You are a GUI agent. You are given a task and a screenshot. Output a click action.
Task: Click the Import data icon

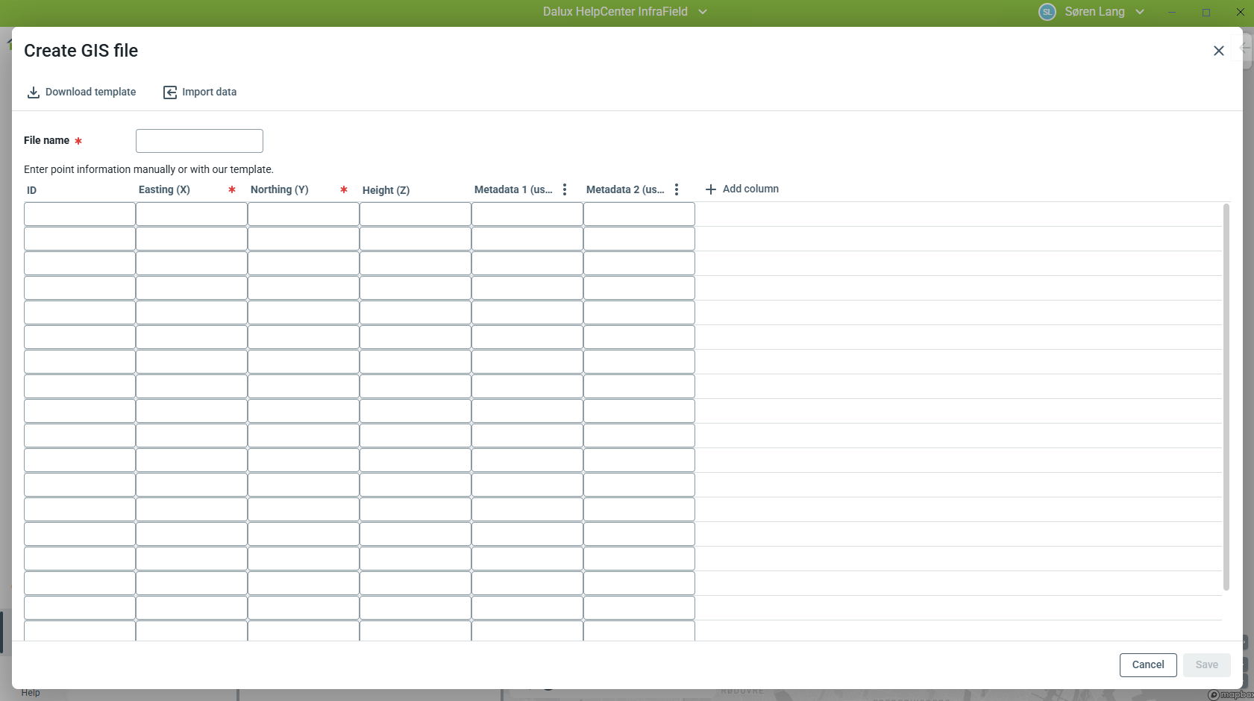170,92
